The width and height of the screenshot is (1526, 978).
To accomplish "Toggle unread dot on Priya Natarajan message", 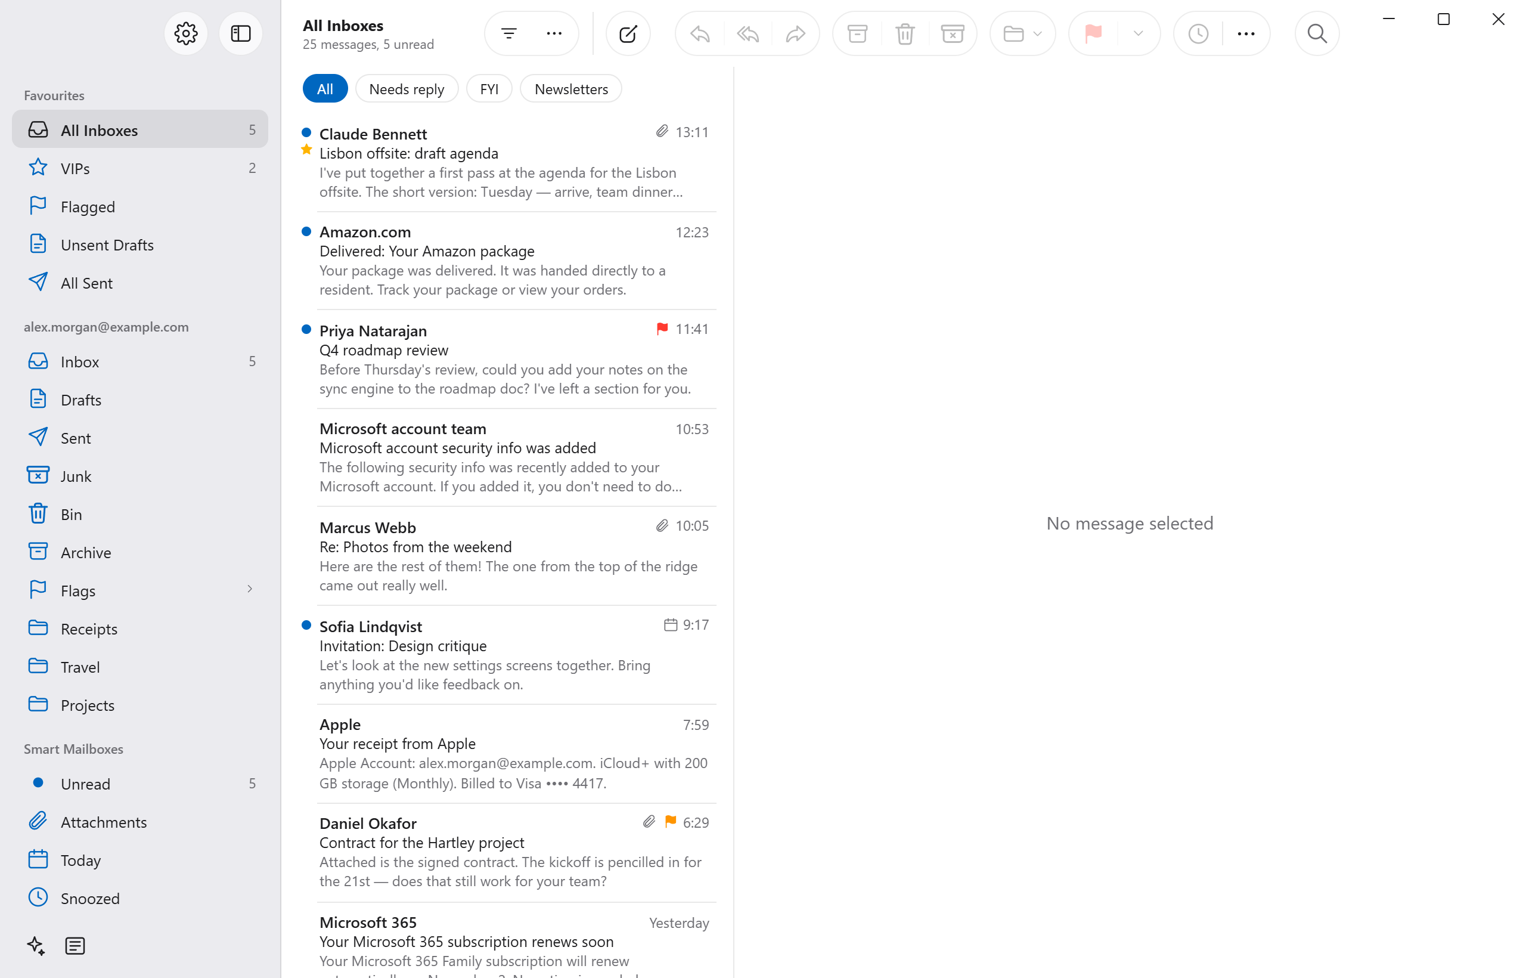I will [306, 330].
